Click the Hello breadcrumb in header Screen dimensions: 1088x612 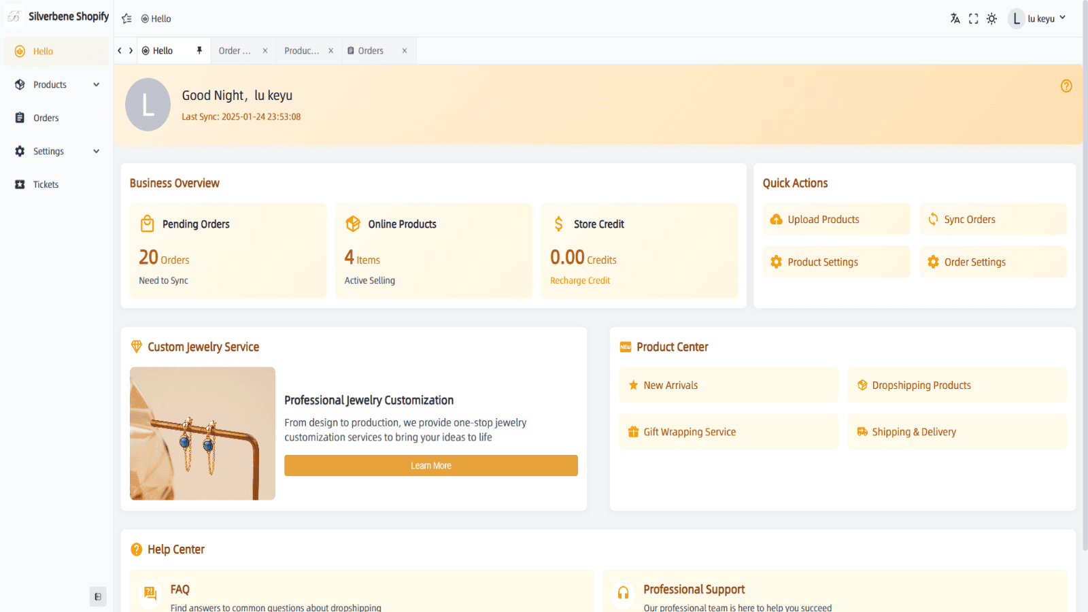click(x=156, y=19)
